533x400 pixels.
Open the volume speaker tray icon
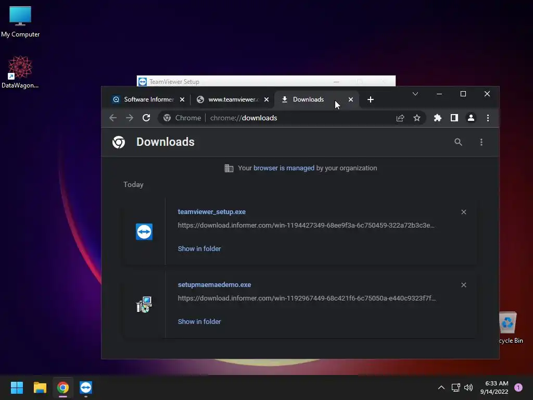coord(468,387)
